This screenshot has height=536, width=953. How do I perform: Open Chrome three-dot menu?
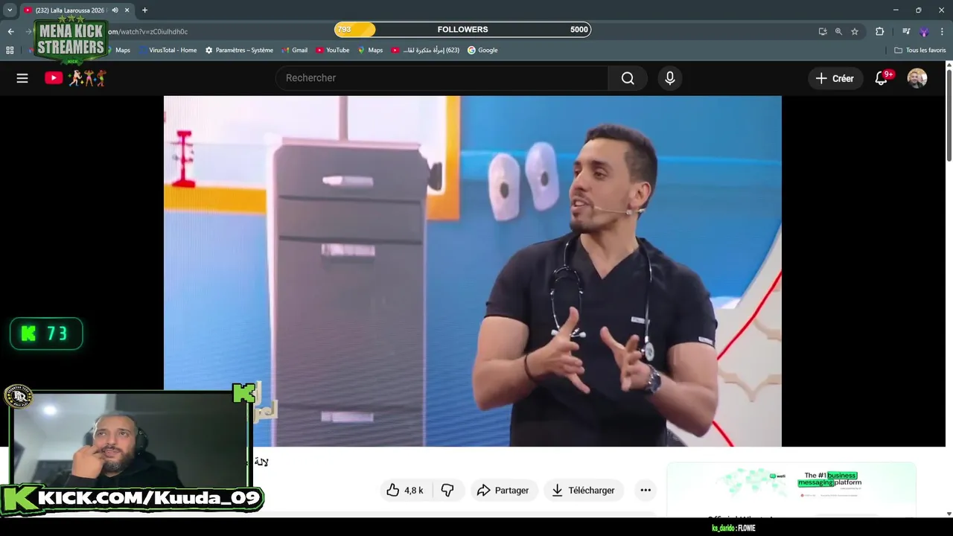[942, 31]
